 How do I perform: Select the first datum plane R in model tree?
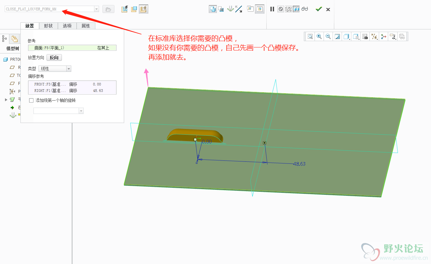[x=15, y=67]
